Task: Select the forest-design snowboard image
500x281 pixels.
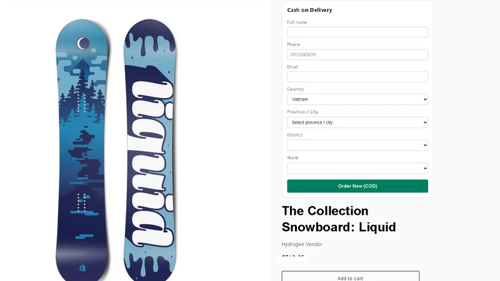Action: [x=82, y=150]
